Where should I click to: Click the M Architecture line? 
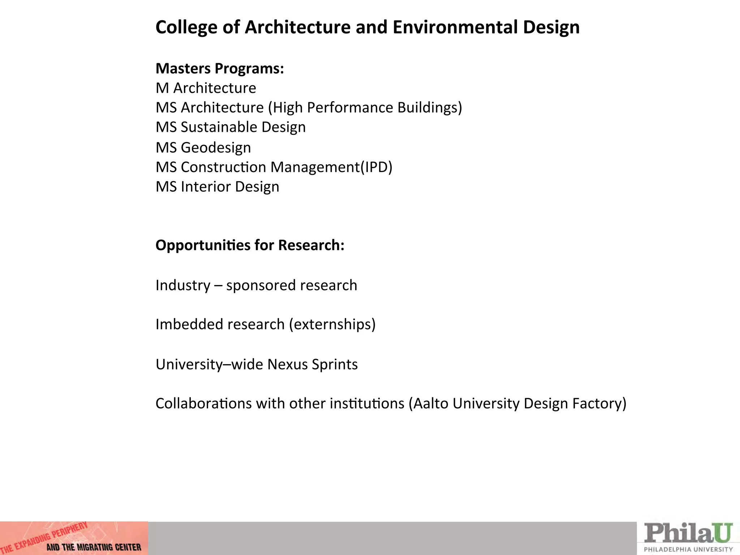[x=206, y=88]
